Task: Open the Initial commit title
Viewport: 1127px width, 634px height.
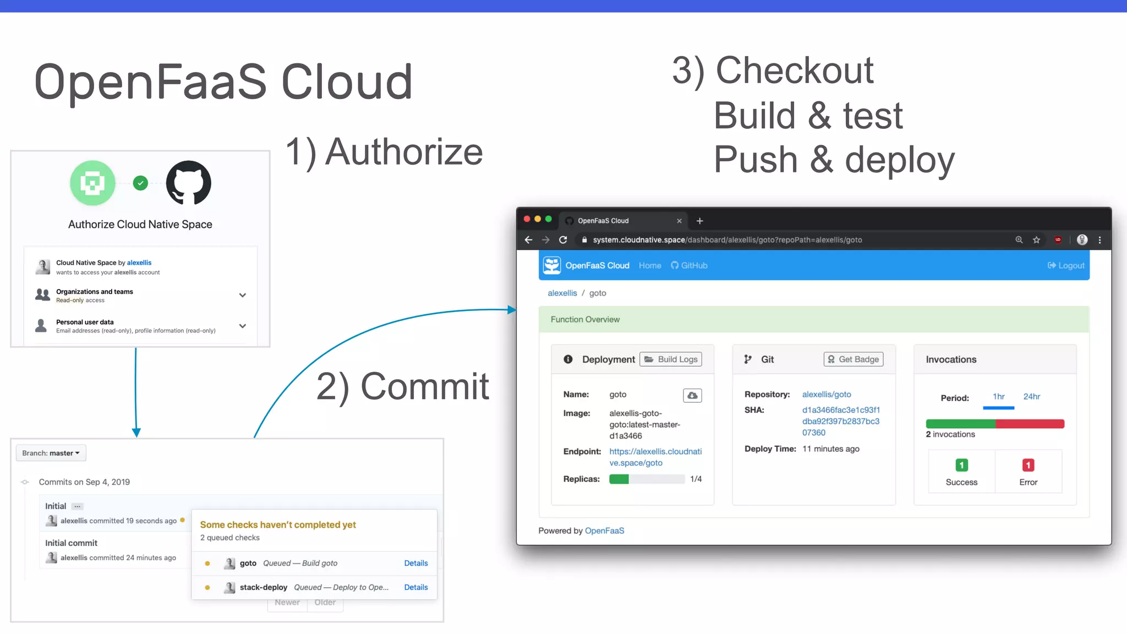Action: [x=56, y=506]
